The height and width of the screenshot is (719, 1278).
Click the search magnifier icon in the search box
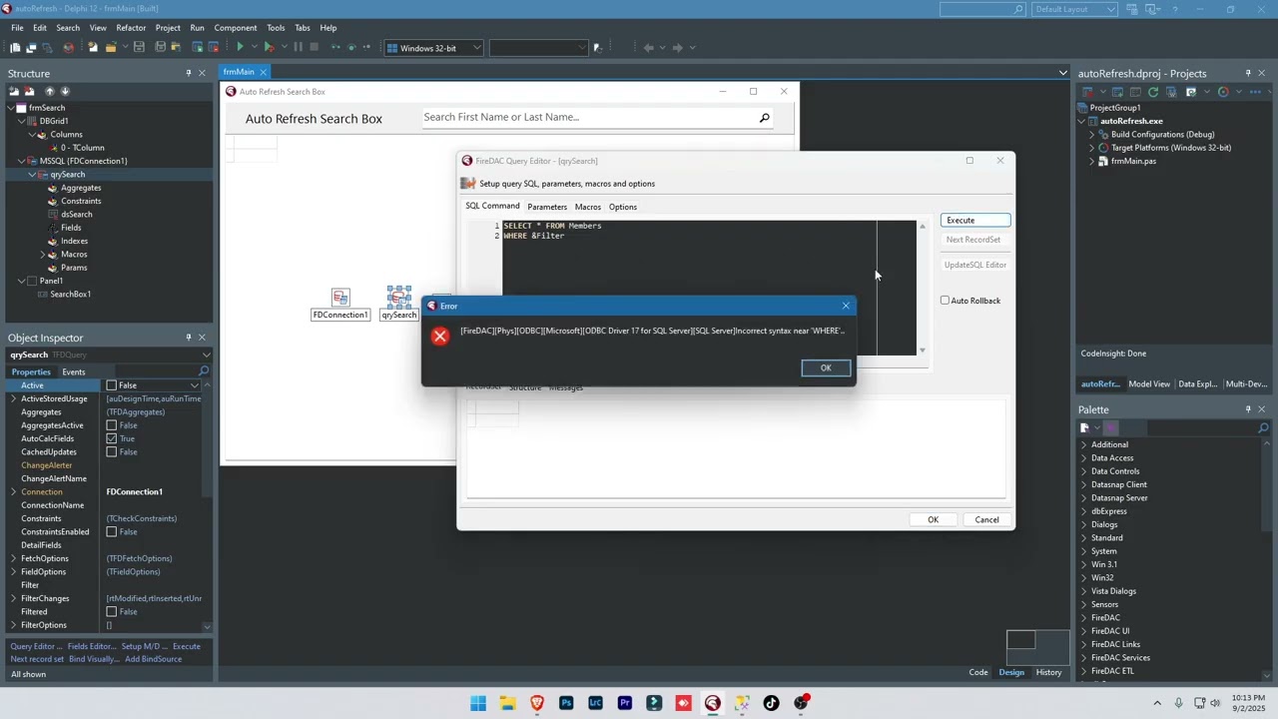(x=765, y=118)
